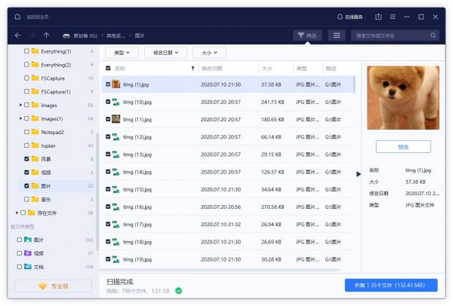Click the back navigation arrow
The height and width of the screenshot is (306, 453).
17,35
